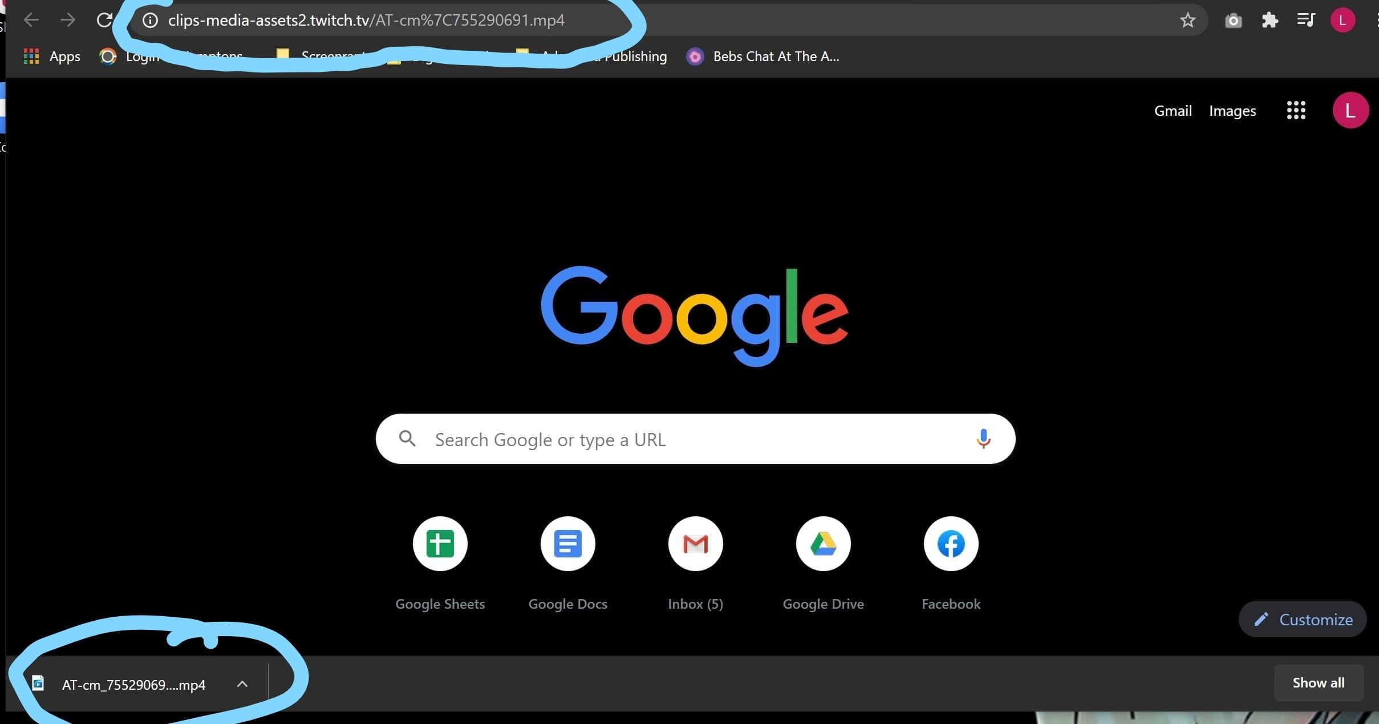Click the Google Apps grid menu
Screen dimensions: 1379x724
(1296, 110)
